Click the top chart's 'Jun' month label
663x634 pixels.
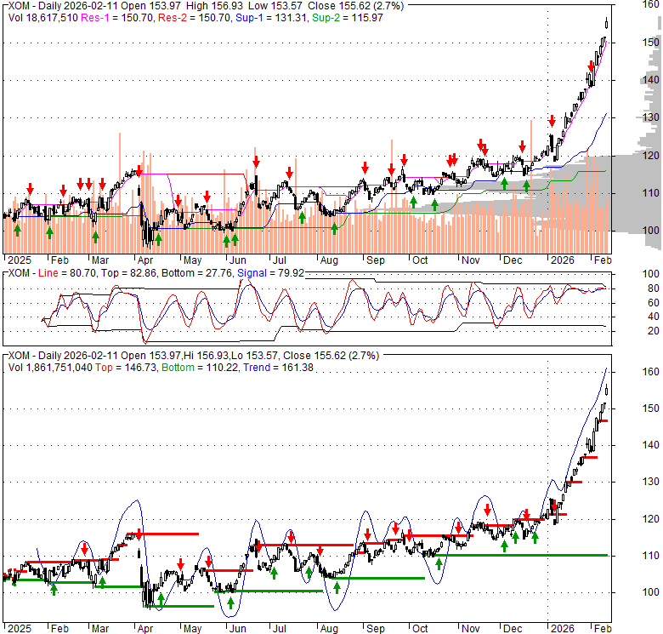[x=238, y=260]
